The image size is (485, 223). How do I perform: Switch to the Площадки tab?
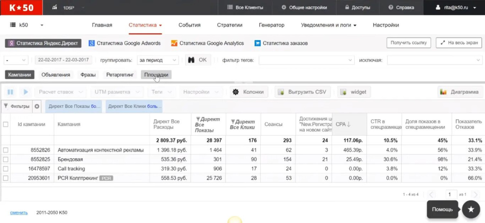tap(156, 75)
